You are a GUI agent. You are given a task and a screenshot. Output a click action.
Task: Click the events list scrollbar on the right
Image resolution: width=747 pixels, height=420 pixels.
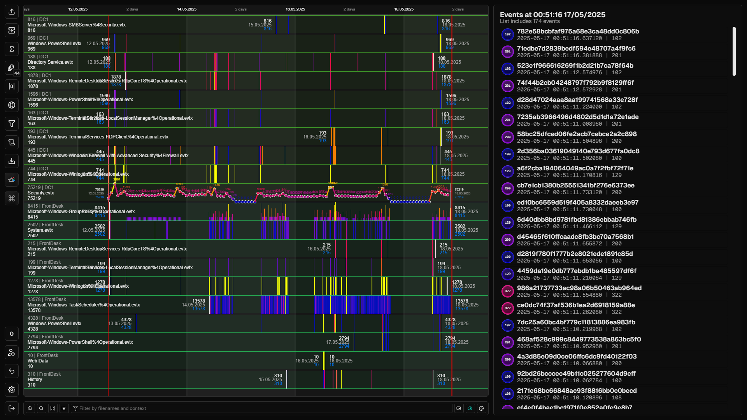point(735,51)
